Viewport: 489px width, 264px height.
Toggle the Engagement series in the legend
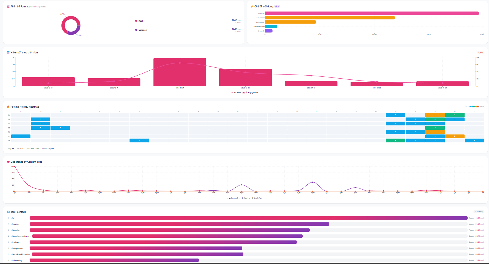click(x=254, y=93)
